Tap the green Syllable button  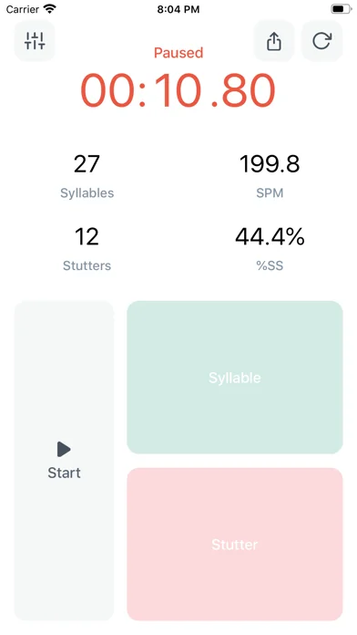(235, 377)
